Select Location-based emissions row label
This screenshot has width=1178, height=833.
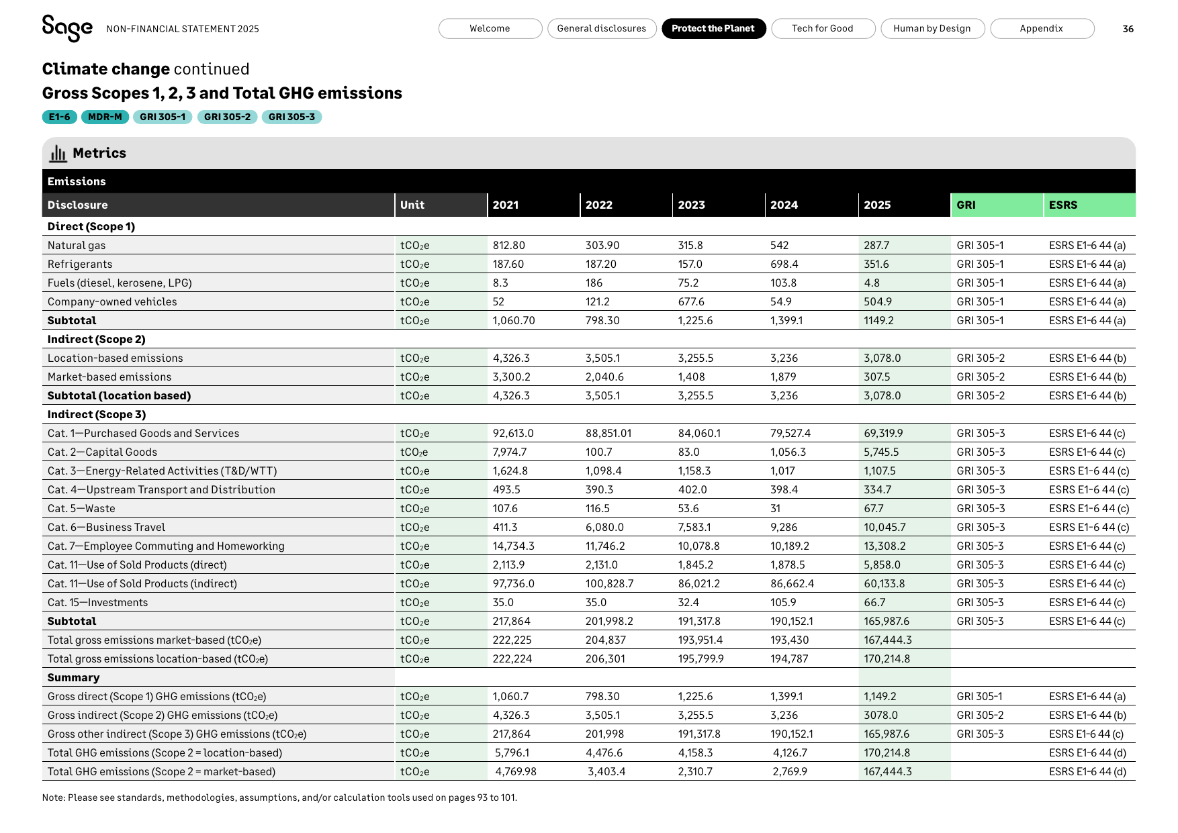tap(115, 358)
